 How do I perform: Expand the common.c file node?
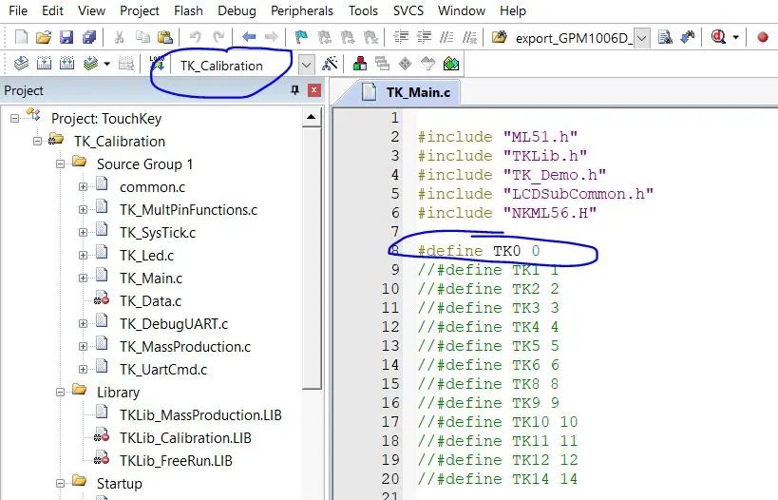tap(83, 186)
